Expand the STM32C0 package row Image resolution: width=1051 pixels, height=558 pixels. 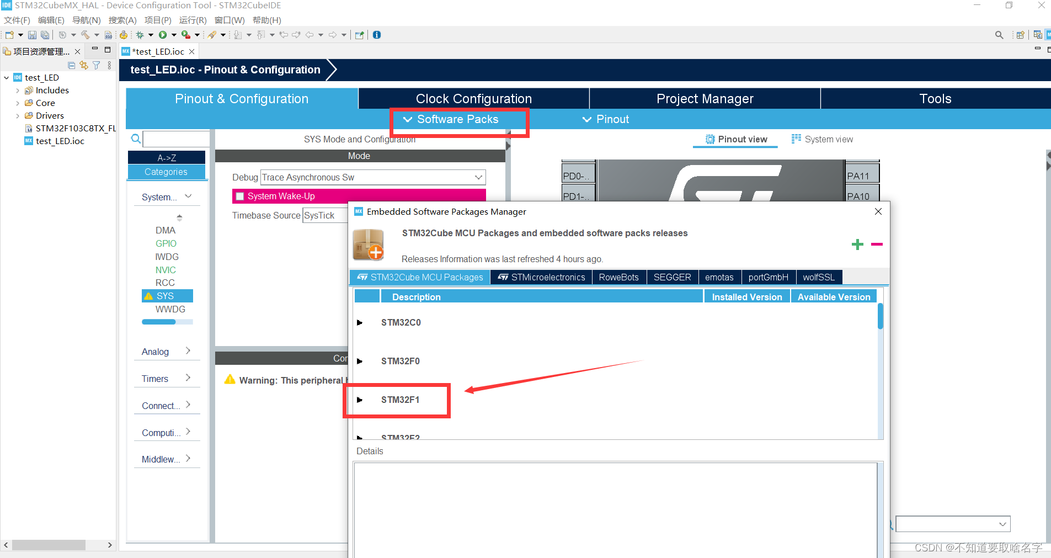[360, 322]
